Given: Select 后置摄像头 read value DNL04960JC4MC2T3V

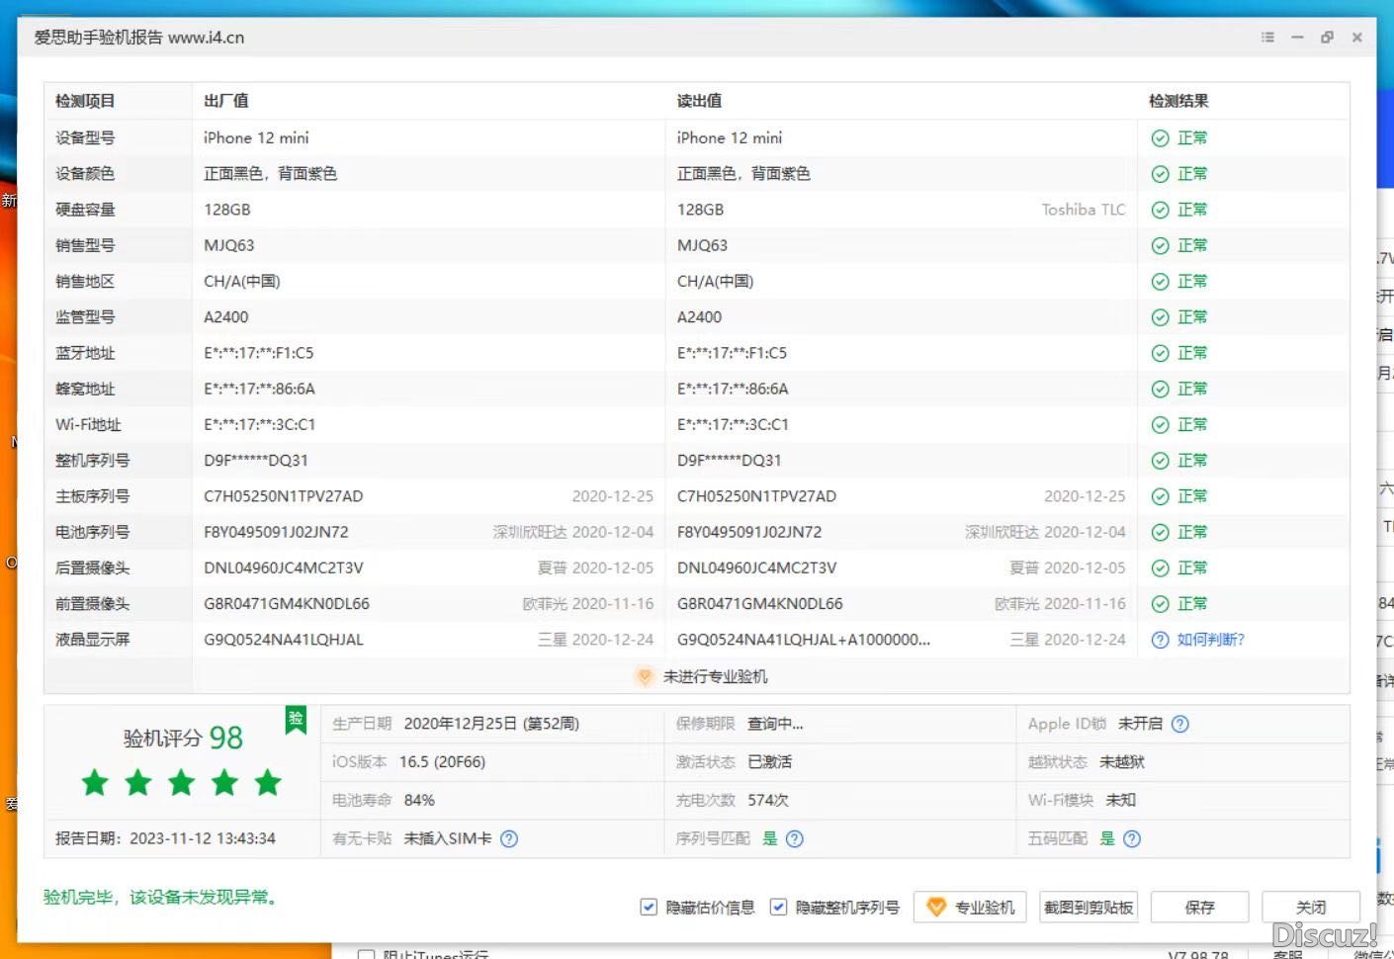Looking at the screenshot, I should (x=756, y=567).
